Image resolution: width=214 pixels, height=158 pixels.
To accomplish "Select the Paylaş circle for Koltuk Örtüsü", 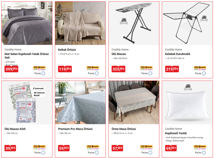I will point(97,73).
